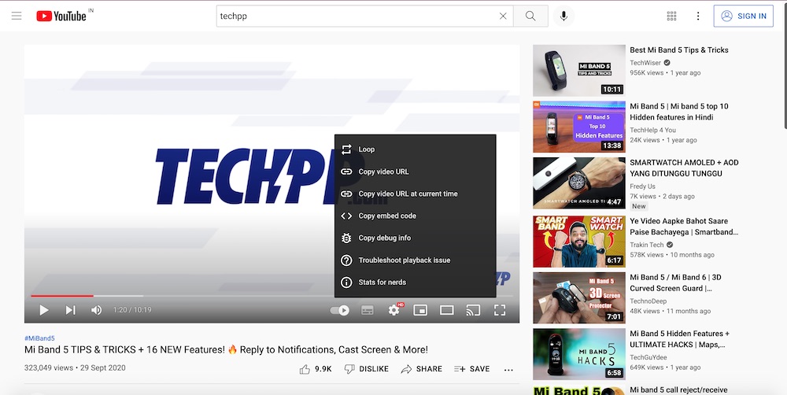Play the video
The width and height of the screenshot is (787, 395).
point(44,310)
